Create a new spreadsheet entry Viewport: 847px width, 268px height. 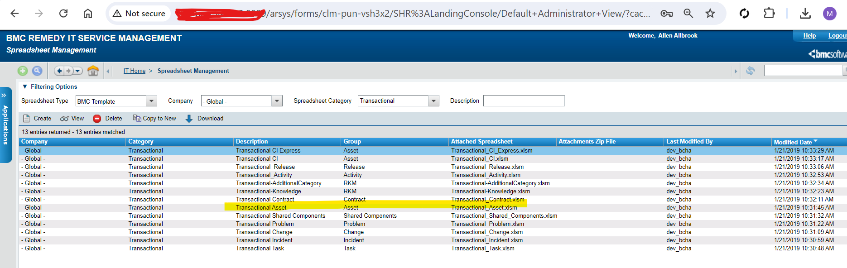click(38, 119)
